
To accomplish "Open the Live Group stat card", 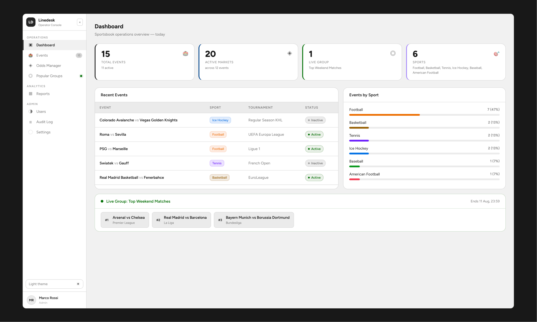I will coord(352,62).
